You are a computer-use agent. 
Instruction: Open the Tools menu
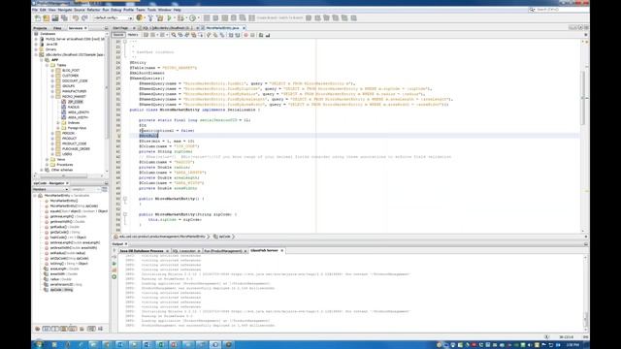(151, 10)
